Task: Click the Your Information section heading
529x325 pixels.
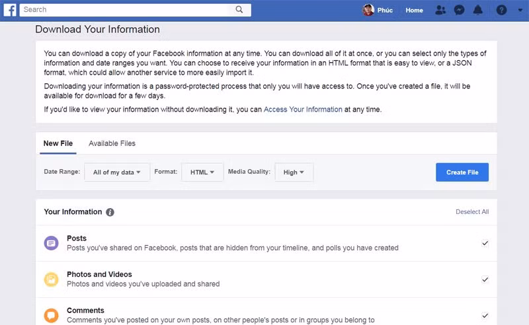Action: click(x=73, y=212)
